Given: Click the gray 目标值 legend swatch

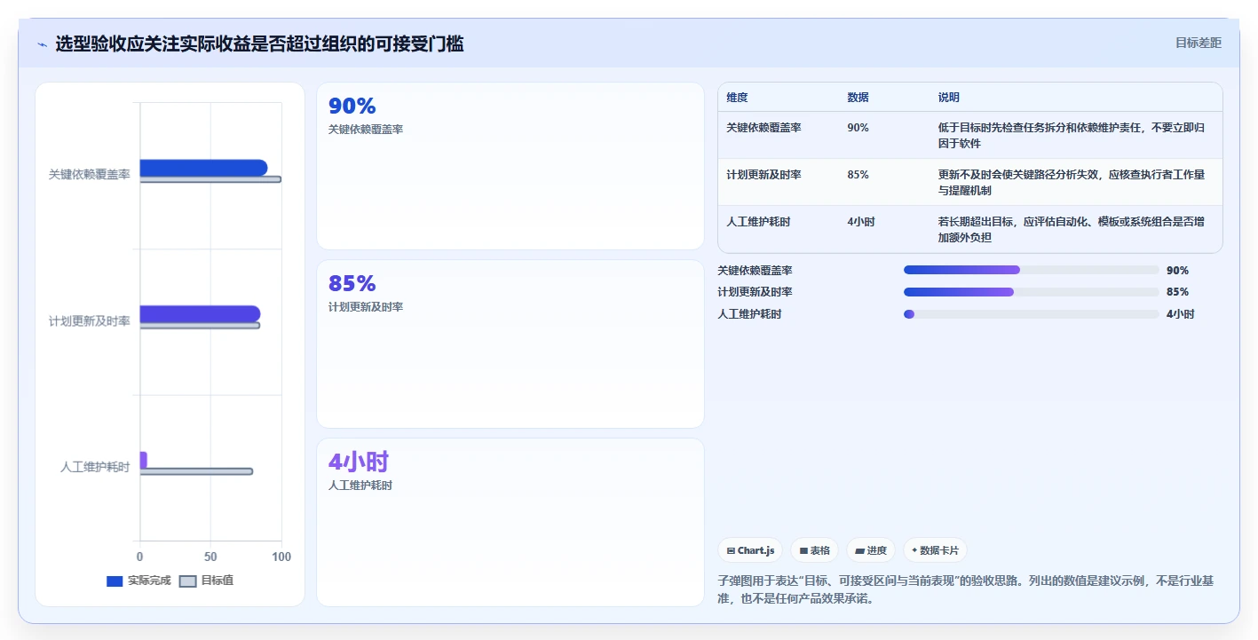Looking at the screenshot, I should tap(188, 581).
